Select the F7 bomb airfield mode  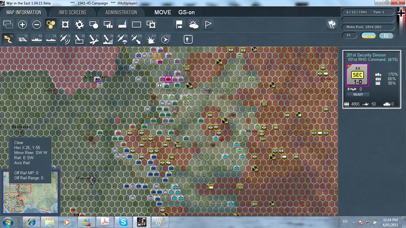(x=94, y=39)
